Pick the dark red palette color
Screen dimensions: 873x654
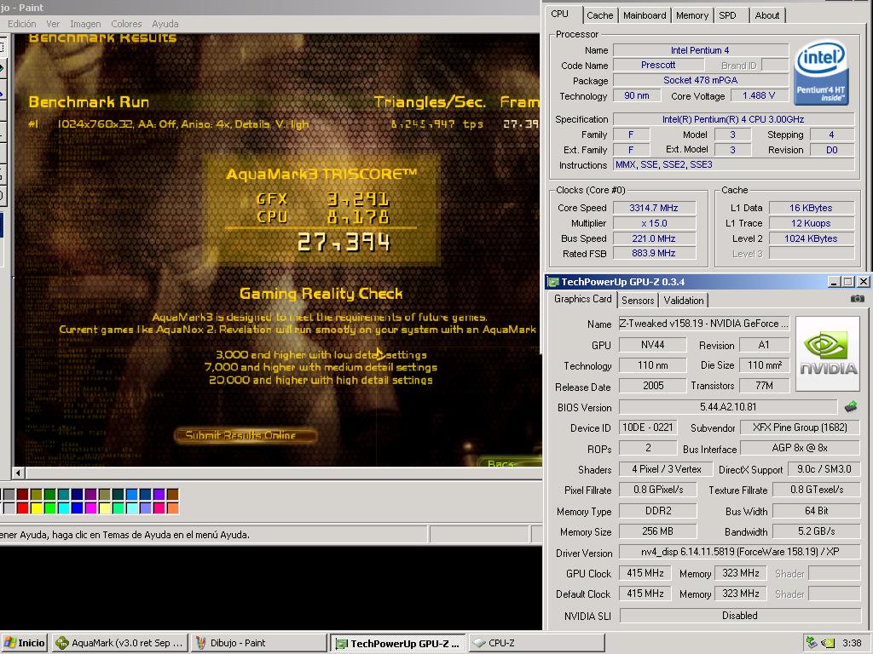(x=22, y=495)
